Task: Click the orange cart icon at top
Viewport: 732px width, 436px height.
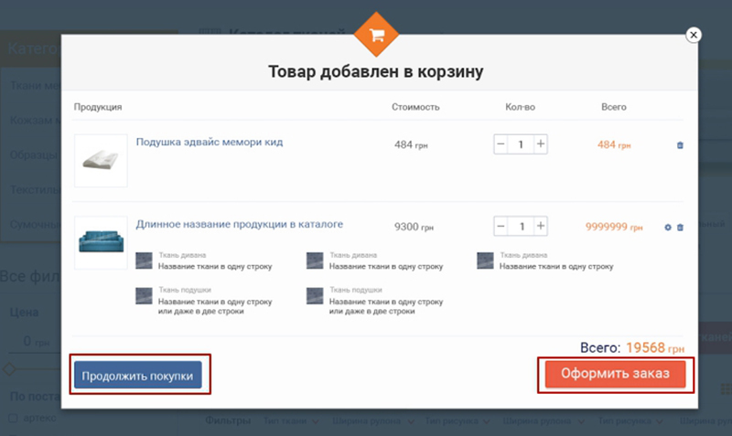Action: (x=375, y=35)
